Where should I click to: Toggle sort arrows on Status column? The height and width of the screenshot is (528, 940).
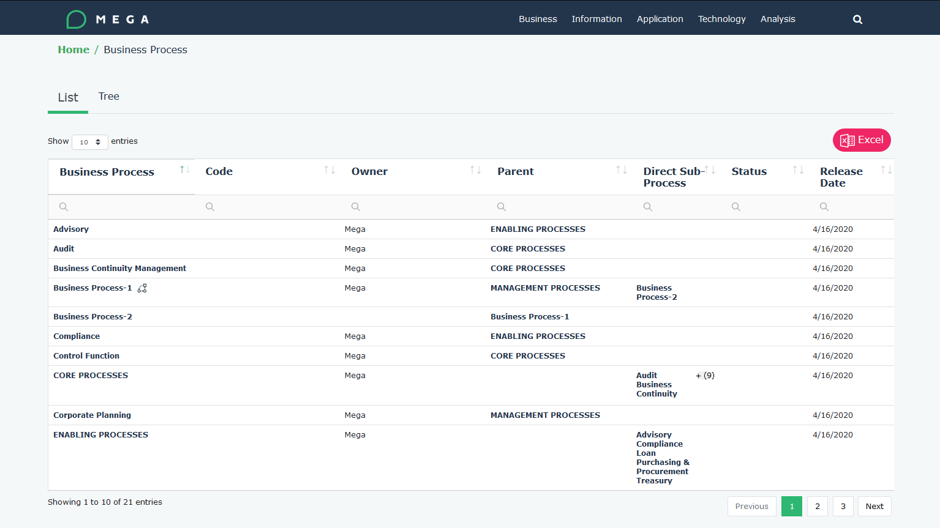(798, 170)
